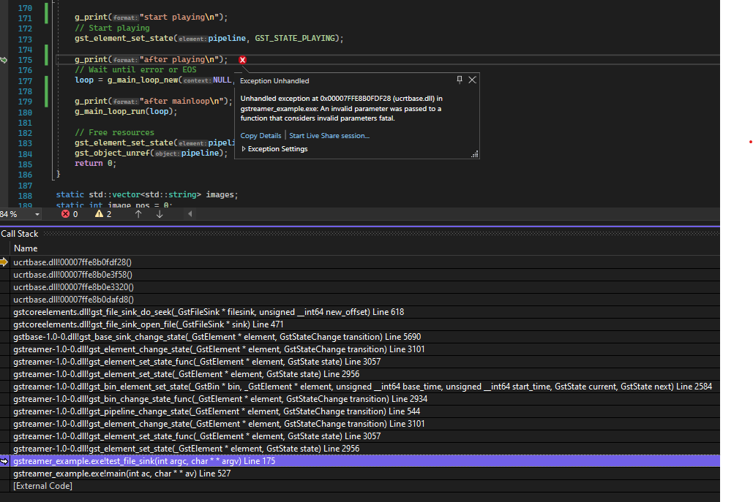Screen dimensions: 753x502
Task: Click the yellow current-frame arrow in Call Stack
Action: tap(4, 262)
